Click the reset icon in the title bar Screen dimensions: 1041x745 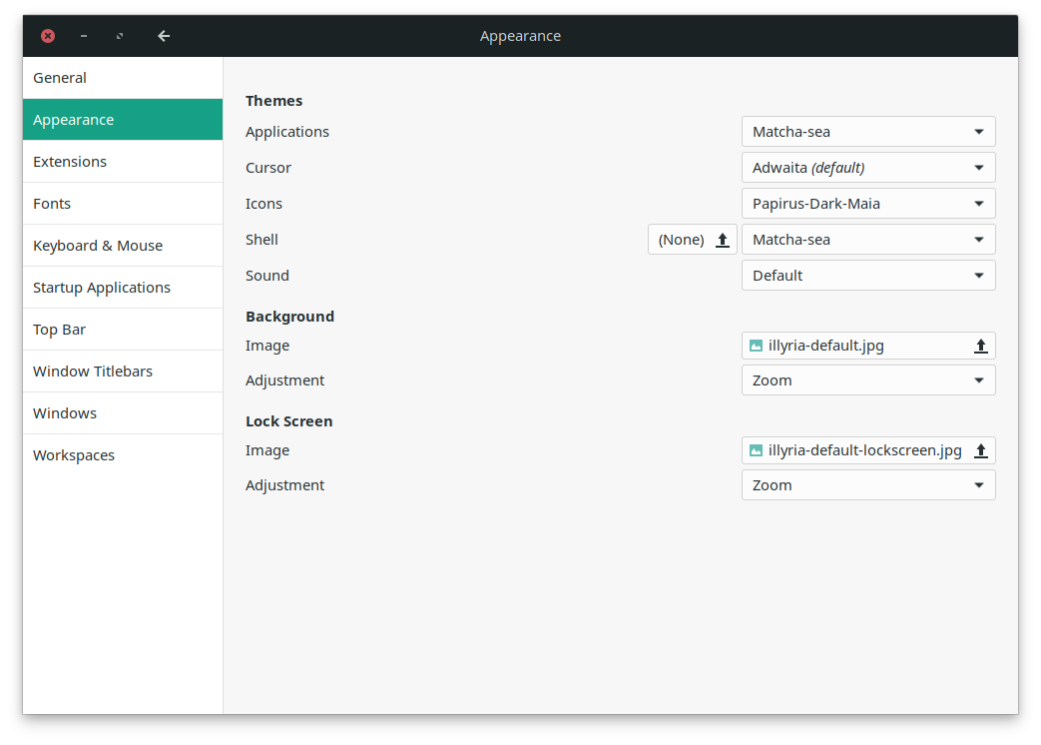coord(119,35)
